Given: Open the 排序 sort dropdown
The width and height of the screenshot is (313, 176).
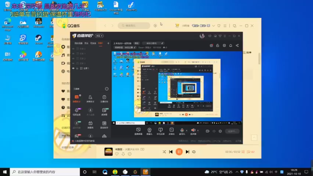Looking at the screenshot, I should 247,52.
